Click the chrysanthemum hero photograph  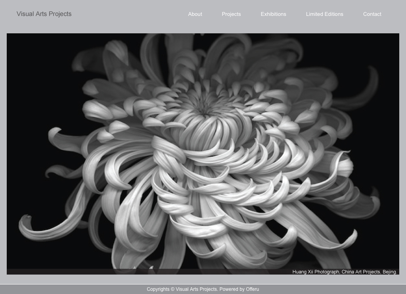(x=203, y=154)
